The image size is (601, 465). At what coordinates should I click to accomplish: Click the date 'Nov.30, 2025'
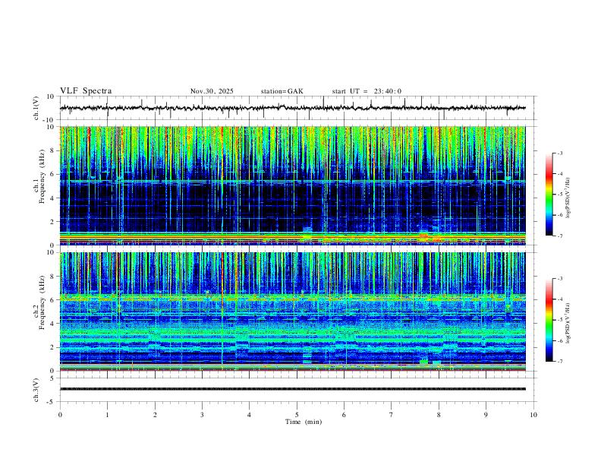click(212, 91)
